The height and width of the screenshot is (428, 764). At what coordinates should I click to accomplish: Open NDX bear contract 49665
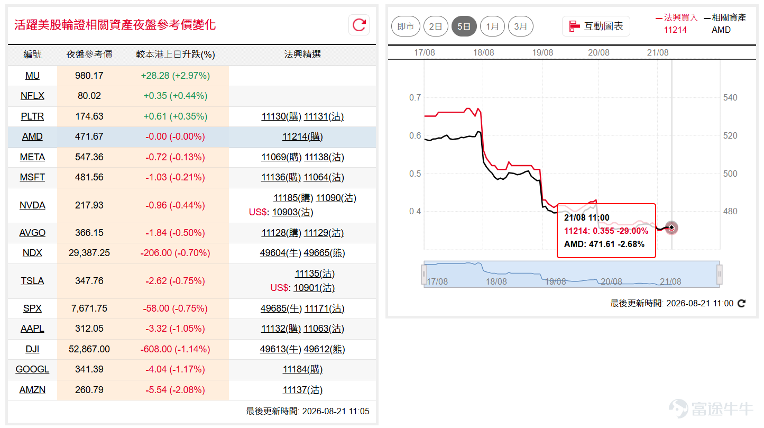(324, 253)
